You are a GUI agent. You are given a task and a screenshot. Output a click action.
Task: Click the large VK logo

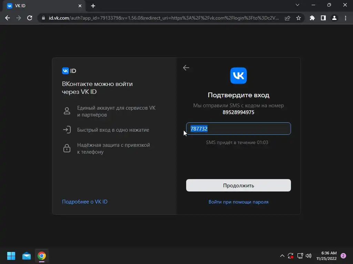point(239,75)
